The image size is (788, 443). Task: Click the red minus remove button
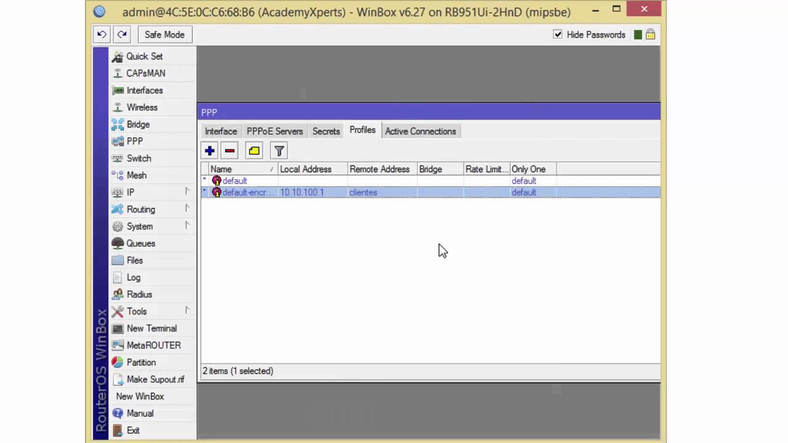click(230, 151)
